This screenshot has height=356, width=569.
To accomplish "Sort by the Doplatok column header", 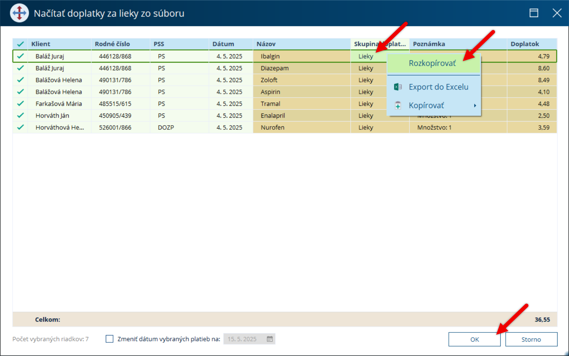I will coord(532,44).
